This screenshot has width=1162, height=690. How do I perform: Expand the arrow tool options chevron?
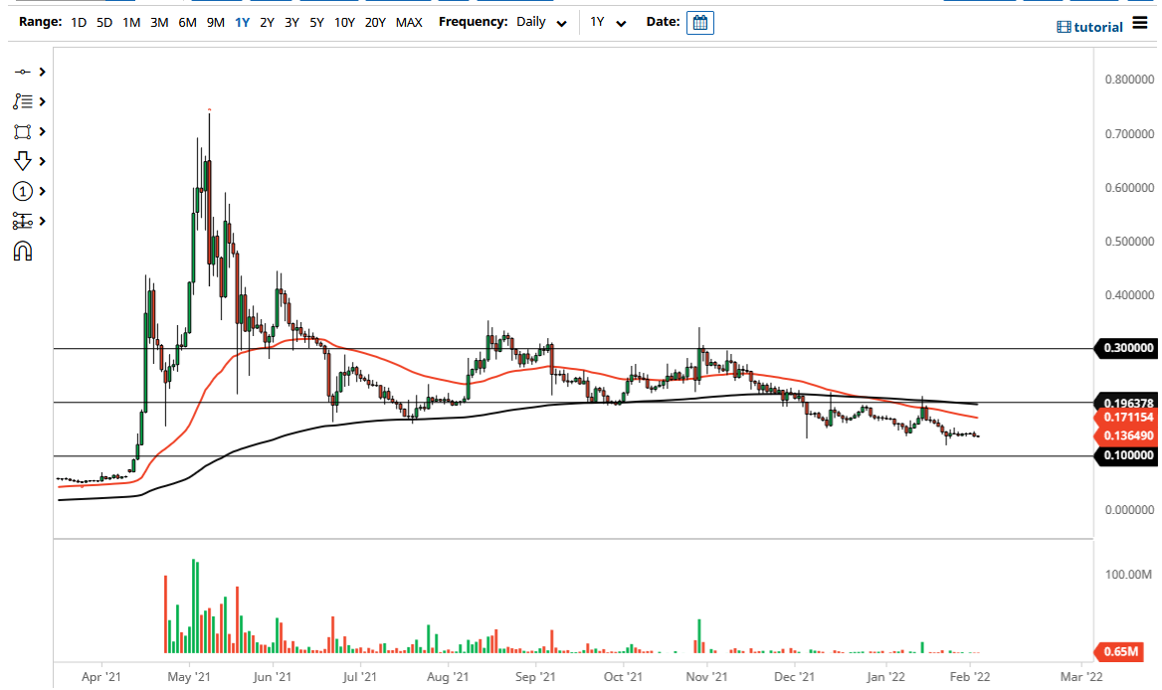point(42,160)
